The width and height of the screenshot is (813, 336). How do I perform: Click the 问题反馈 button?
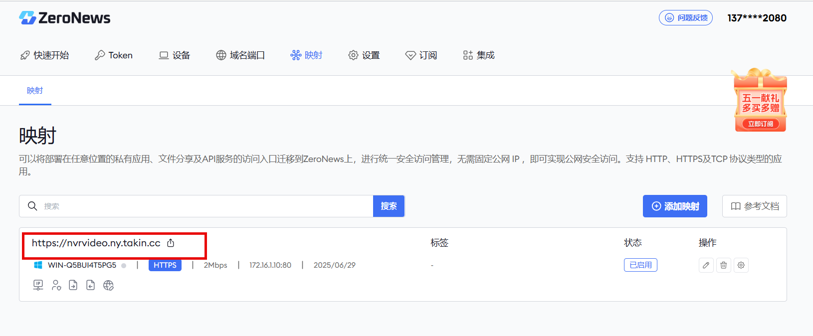click(x=686, y=18)
